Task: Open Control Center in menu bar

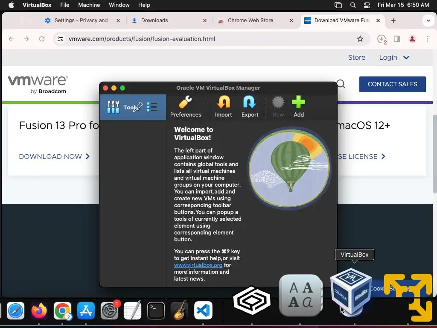Action: click(x=367, y=5)
